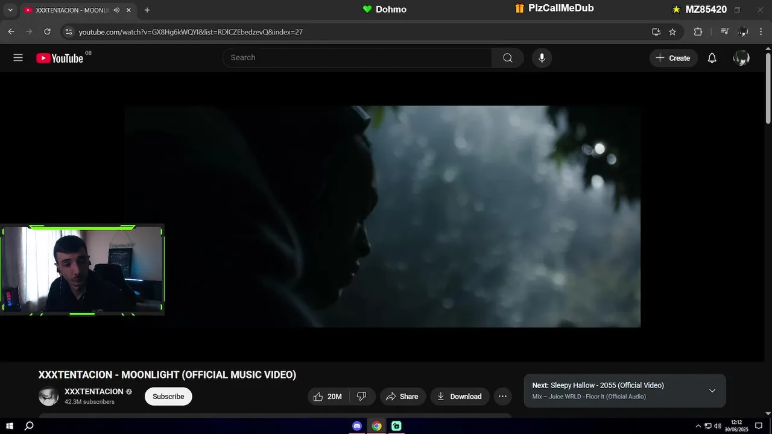Click the search magnifier button

tap(508, 58)
